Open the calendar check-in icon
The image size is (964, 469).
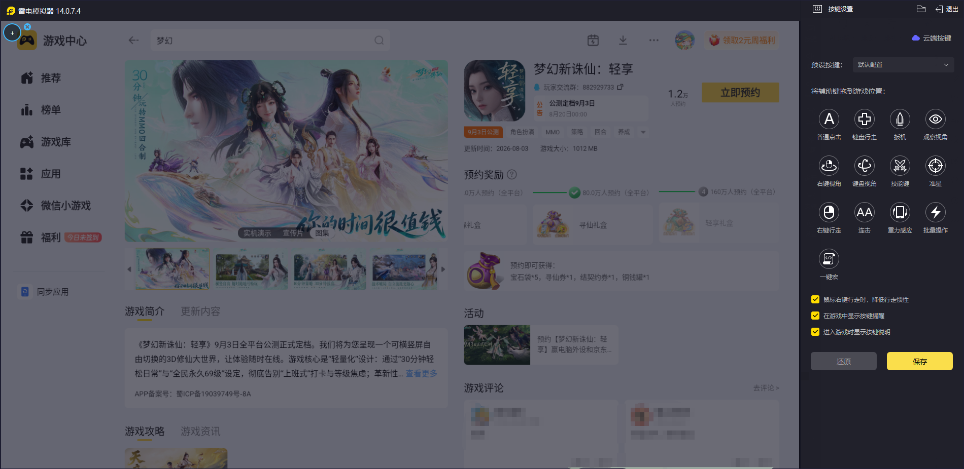593,40
